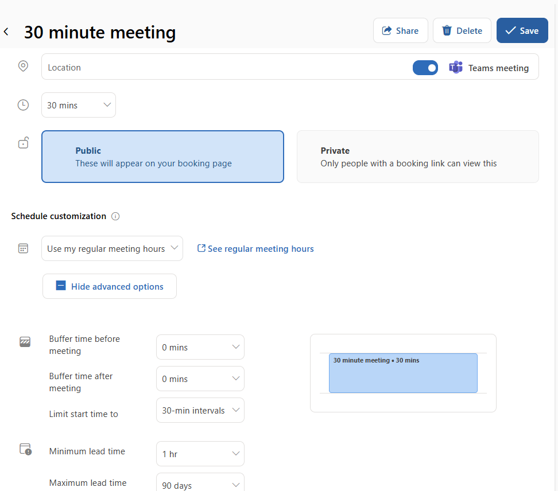Open the regular meeting hours dropdown
Viewport: 558px width, 491px height.
[x=112, y=248]
